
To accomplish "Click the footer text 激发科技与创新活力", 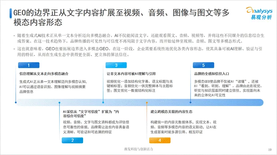I will [x=138, y=149].
